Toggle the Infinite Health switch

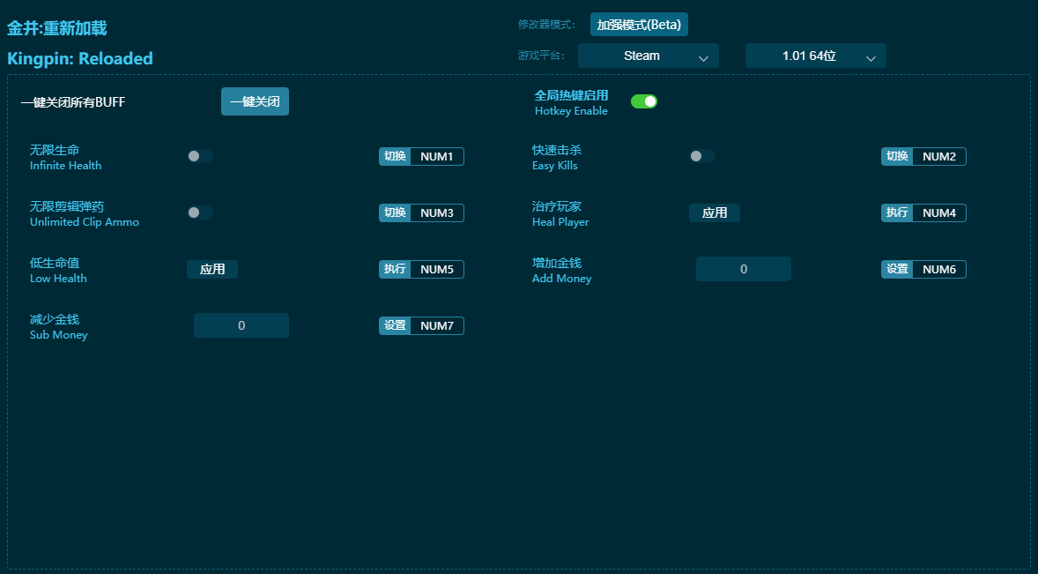(x=200, y=156)
